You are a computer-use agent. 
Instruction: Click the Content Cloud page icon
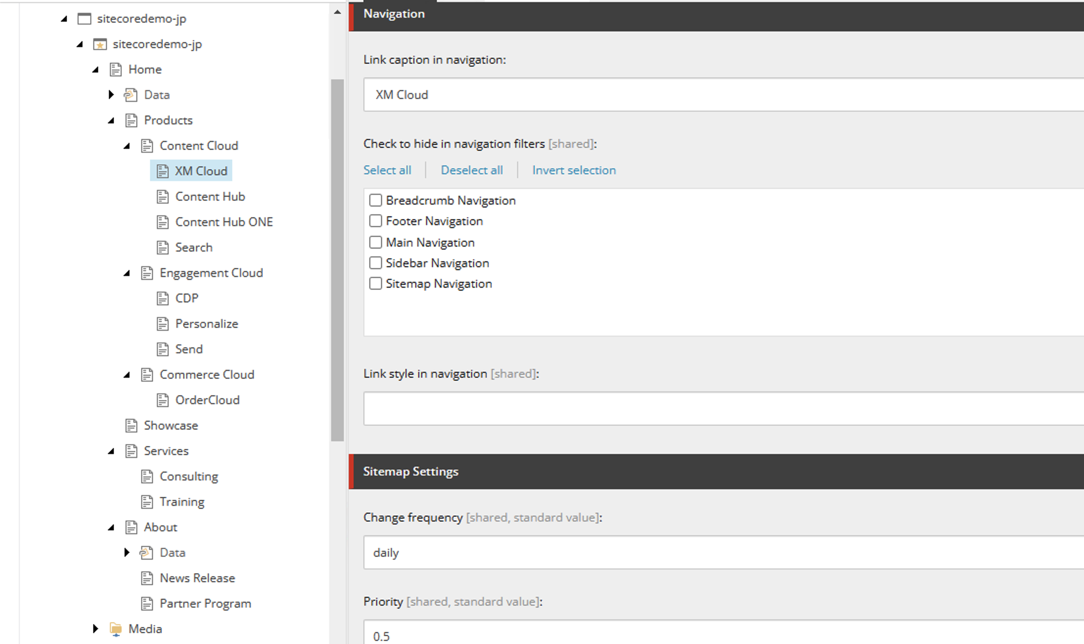pos(147,146)
